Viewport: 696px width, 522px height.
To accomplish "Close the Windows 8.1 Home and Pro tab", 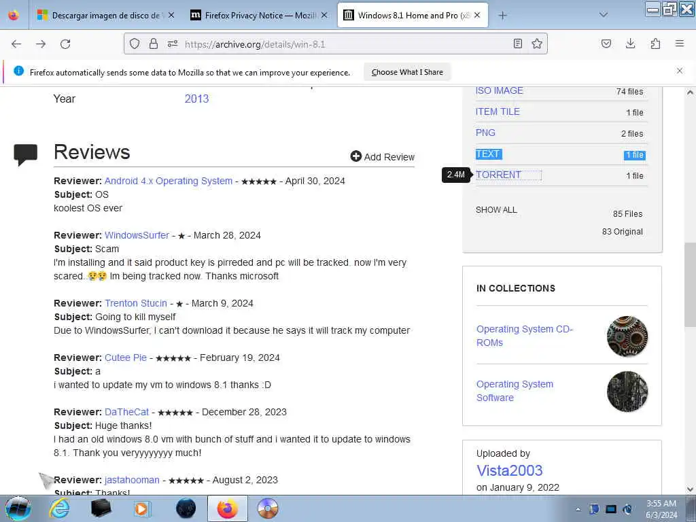I will coord(477,15).
